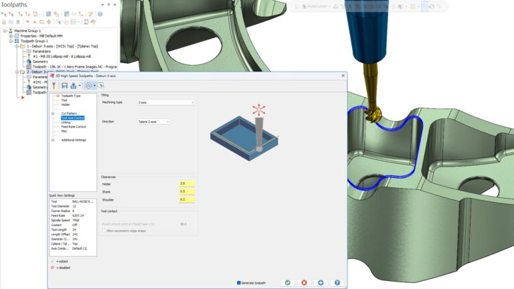
Task: Click the tool manager icon in dialog toolbar
Action: point(54,86)
